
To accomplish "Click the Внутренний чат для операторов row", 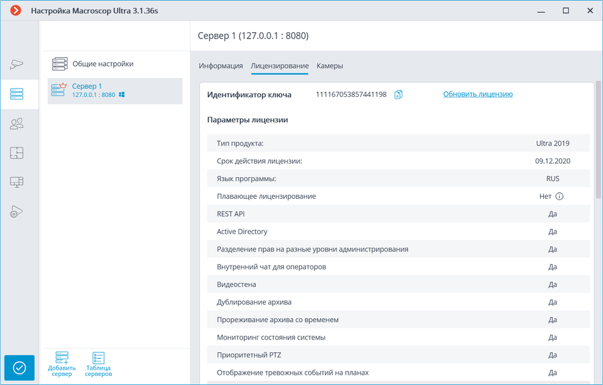I will 398,267.
